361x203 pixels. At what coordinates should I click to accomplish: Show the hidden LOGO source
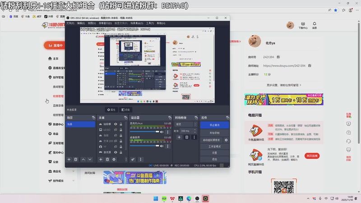pos(116,129)
